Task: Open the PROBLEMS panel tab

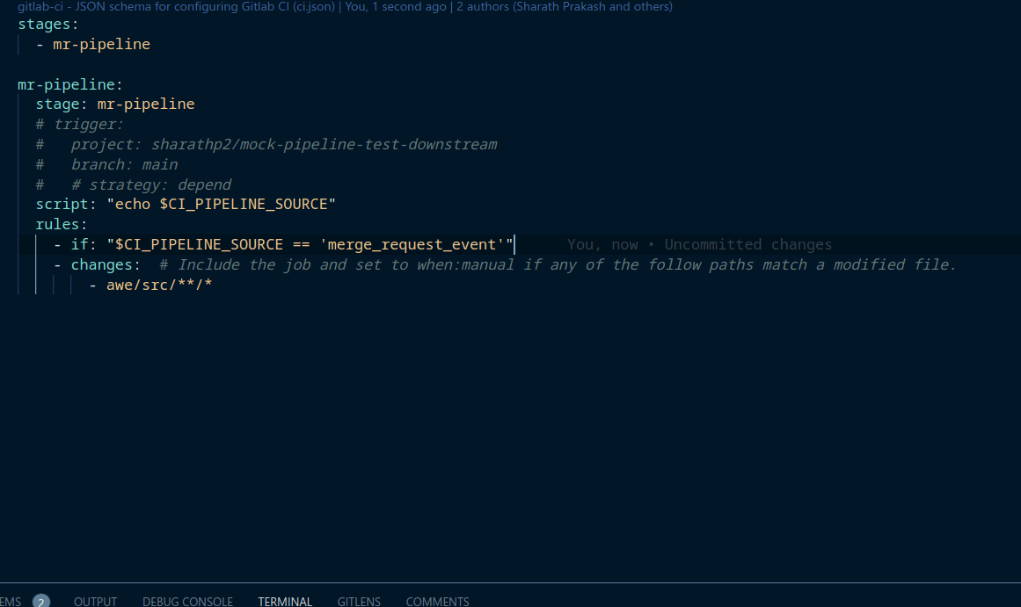Action: click(x=9, y=602)
